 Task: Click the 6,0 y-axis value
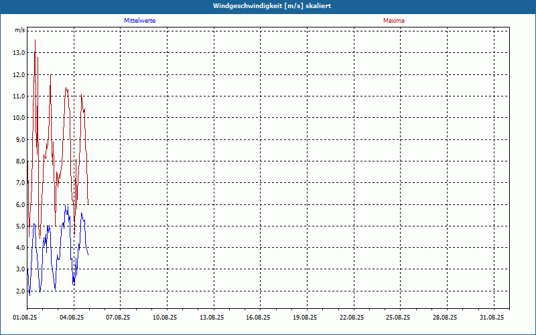tap(20, 204)
